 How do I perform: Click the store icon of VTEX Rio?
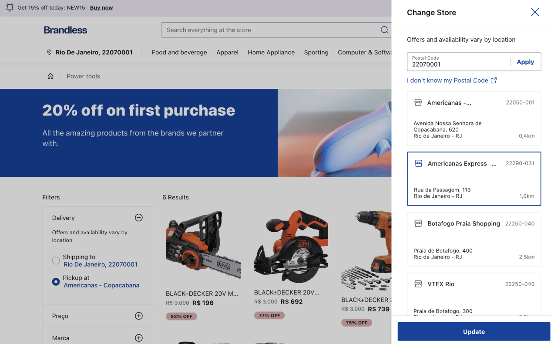(418, 284)
